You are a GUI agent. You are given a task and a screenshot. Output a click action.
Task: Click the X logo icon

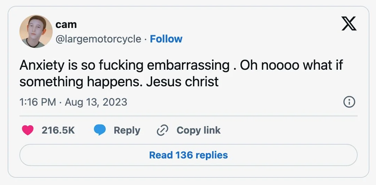[349, 23]
